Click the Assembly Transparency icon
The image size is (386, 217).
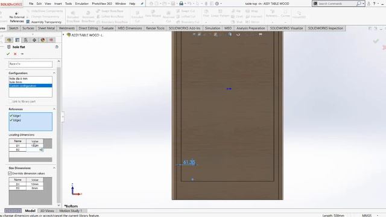(x=28, y=22)
